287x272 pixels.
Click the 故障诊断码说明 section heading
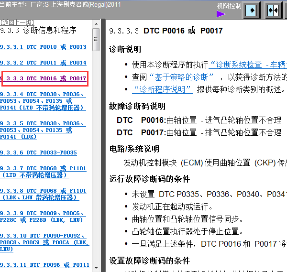[x=137, y=106]
